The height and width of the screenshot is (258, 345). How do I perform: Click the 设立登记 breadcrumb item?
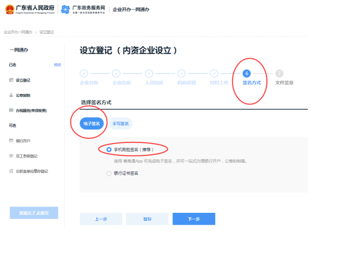click(47, 32)
